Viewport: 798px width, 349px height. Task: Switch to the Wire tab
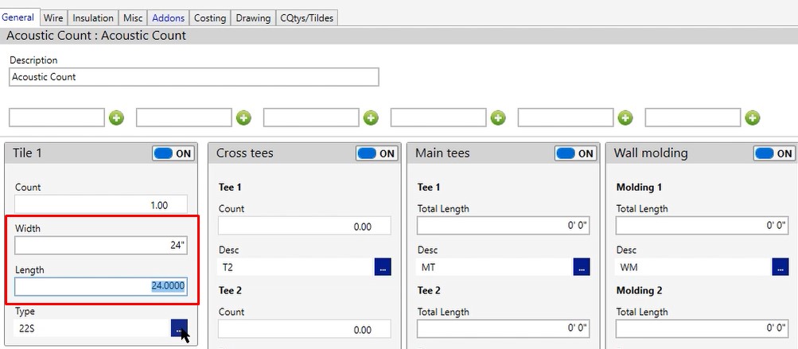pyautogui.click(x=53, y=17)
